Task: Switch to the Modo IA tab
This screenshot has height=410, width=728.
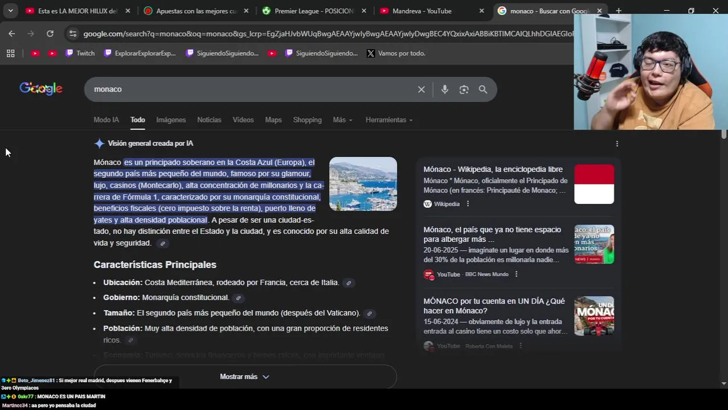Action: [107, 120]
